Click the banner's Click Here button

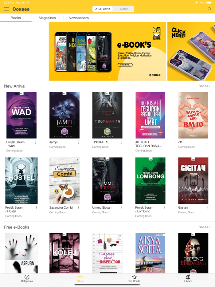pos(125,65)
